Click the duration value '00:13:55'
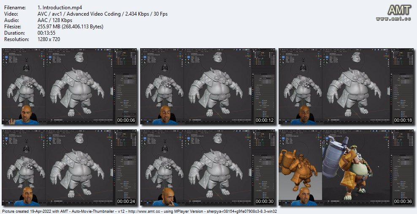Image resolution: width=417 pixels, height=214 pixels. (x=46, y=33)
